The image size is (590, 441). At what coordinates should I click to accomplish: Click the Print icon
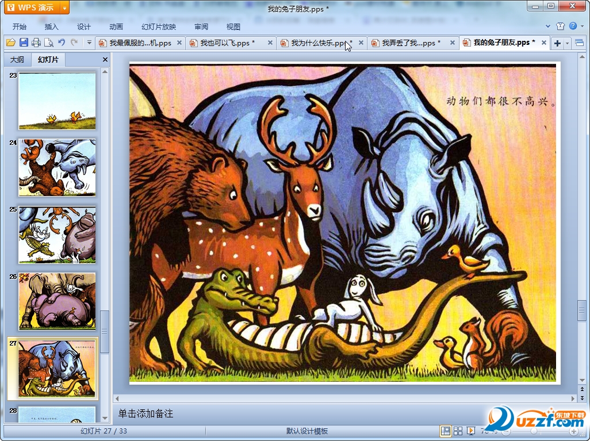(x=36, y=43)
